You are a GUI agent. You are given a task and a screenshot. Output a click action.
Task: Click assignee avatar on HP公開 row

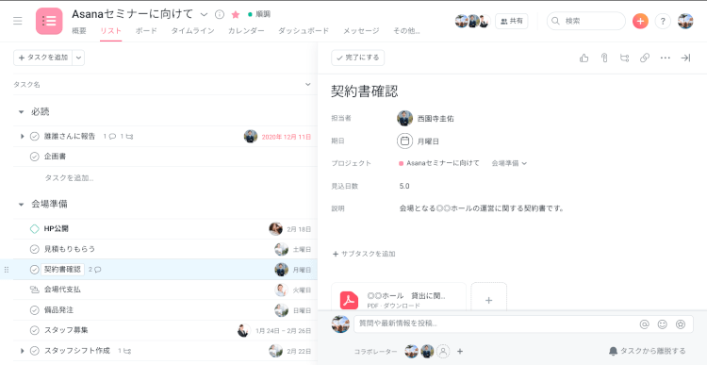click(x=276, y=229)
